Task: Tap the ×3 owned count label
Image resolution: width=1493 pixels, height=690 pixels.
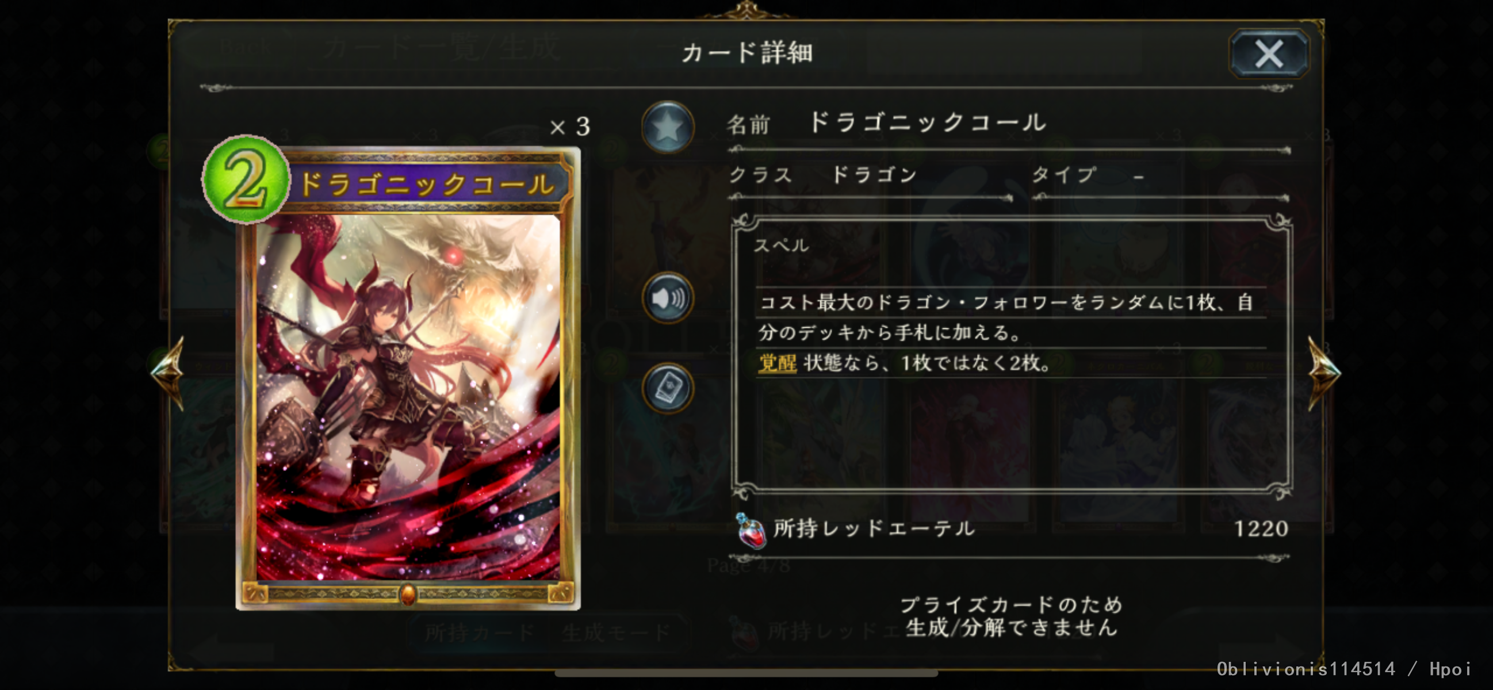Action: click(570, 127)
